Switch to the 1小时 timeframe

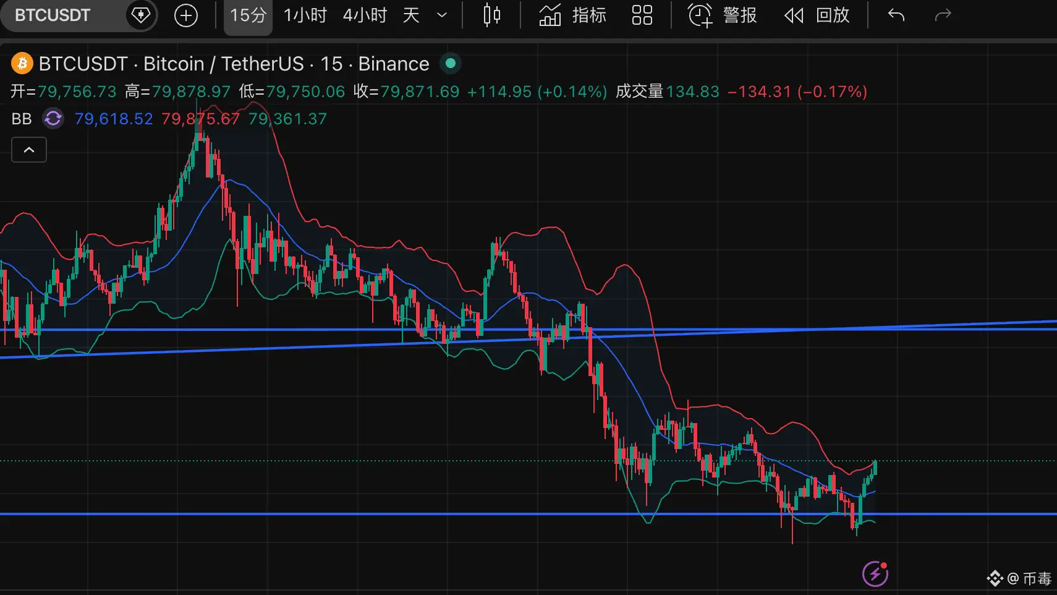click(305, 15)
